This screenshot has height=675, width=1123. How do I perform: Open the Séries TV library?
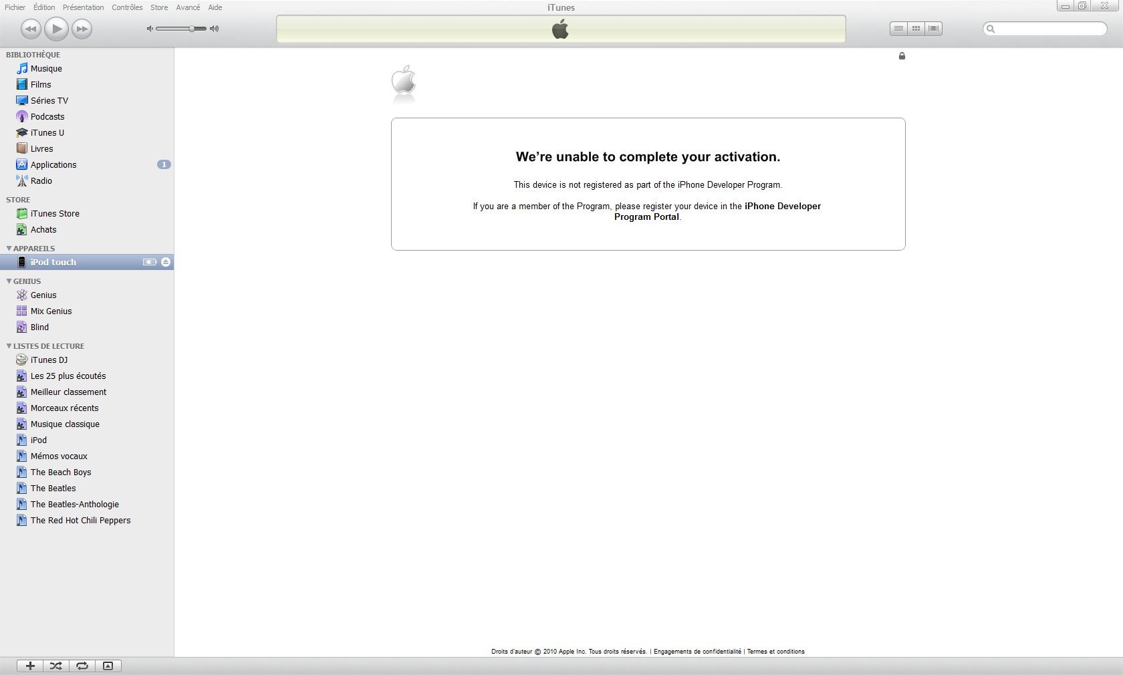coord(87,101)
